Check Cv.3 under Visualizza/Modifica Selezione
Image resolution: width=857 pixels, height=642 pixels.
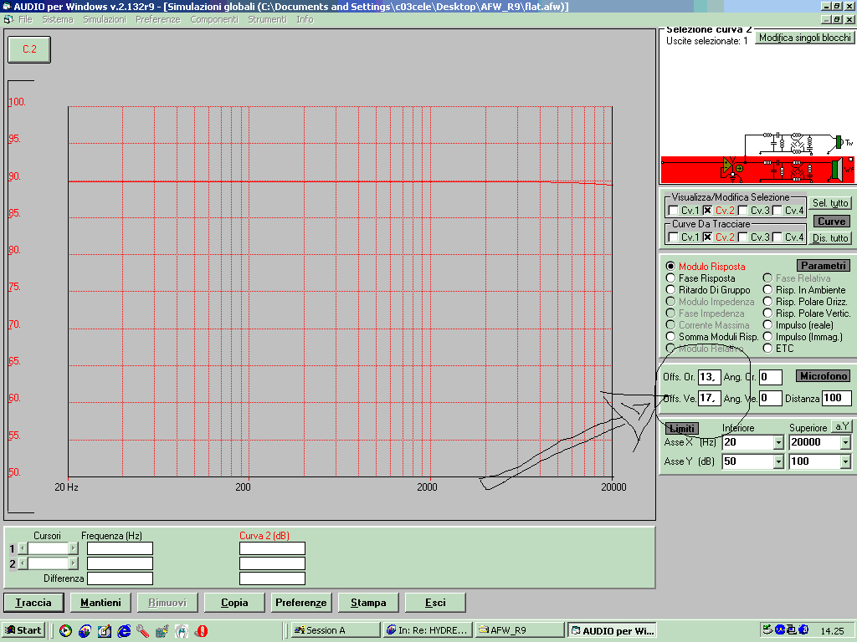pyautogui.click(x=742, y=210)
